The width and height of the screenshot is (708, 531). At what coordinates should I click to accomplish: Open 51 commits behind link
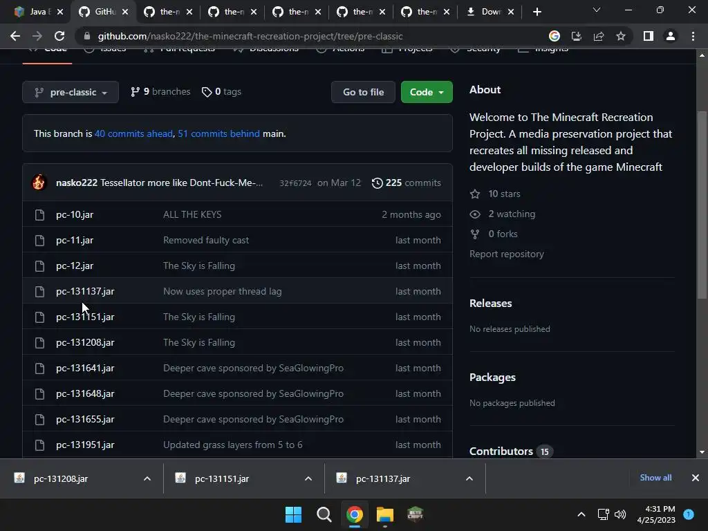[219, 133]
